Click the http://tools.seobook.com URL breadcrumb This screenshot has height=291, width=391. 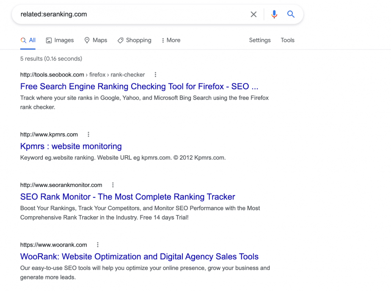coord(83,75)
